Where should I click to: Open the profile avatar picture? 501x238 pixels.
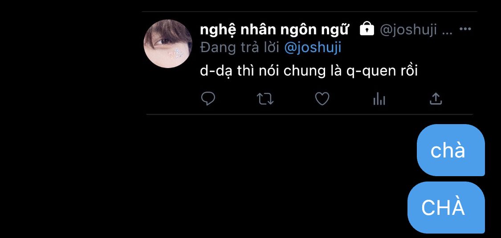168,44
